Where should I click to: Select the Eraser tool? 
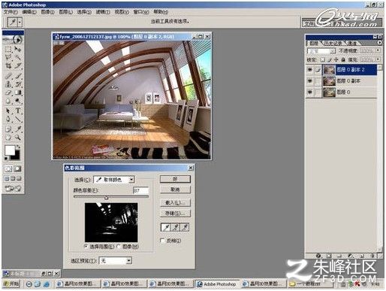8,93
